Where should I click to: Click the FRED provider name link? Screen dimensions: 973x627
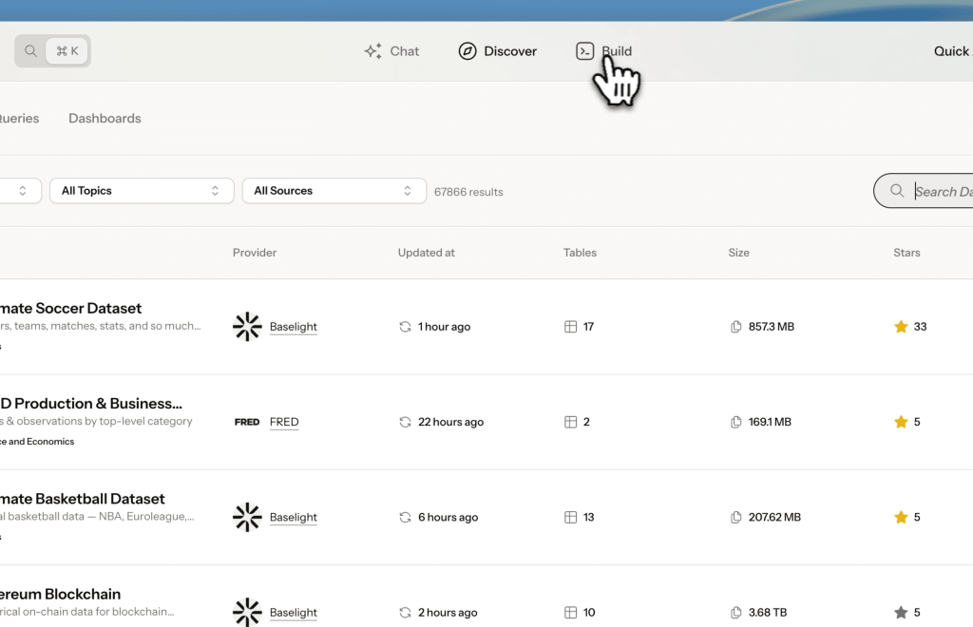pyautogui.click(x=283, y=422)
